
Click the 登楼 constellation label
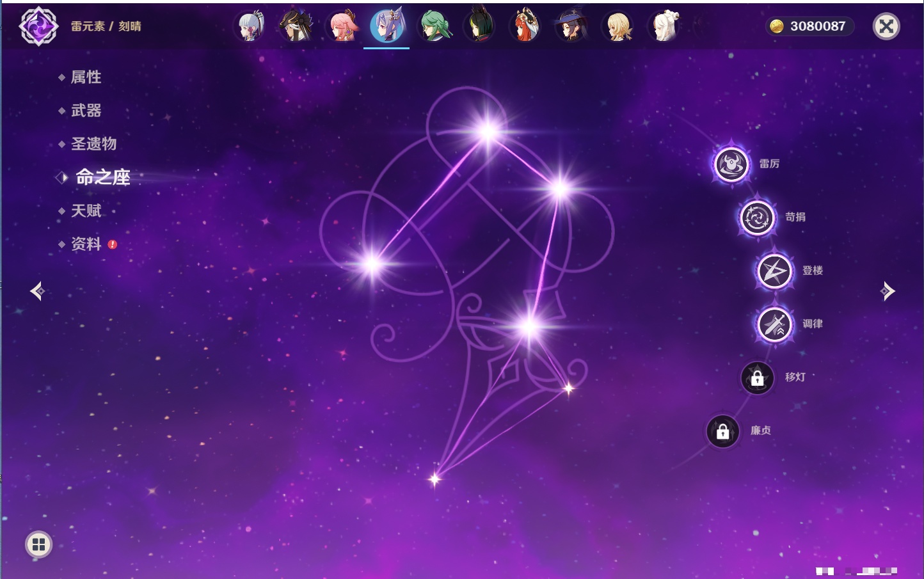813,271
